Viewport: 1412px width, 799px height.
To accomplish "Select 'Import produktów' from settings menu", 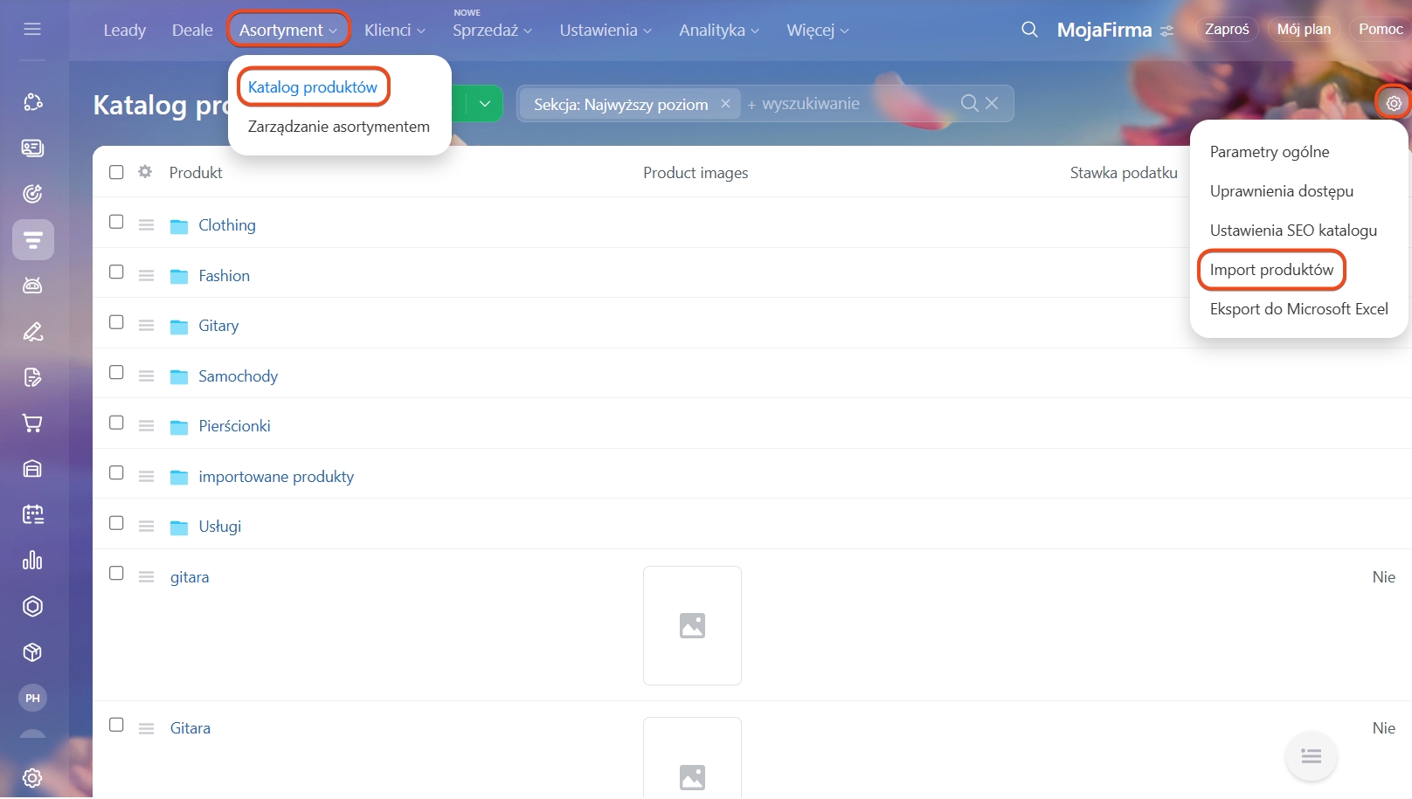I will 1270,270.
